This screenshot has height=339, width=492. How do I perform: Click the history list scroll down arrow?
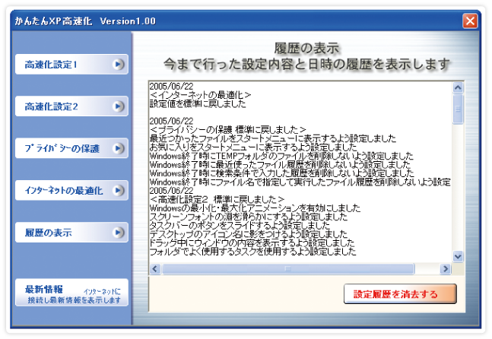[458, 256]
